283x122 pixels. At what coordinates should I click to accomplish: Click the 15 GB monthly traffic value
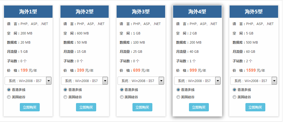coord(82,52)
